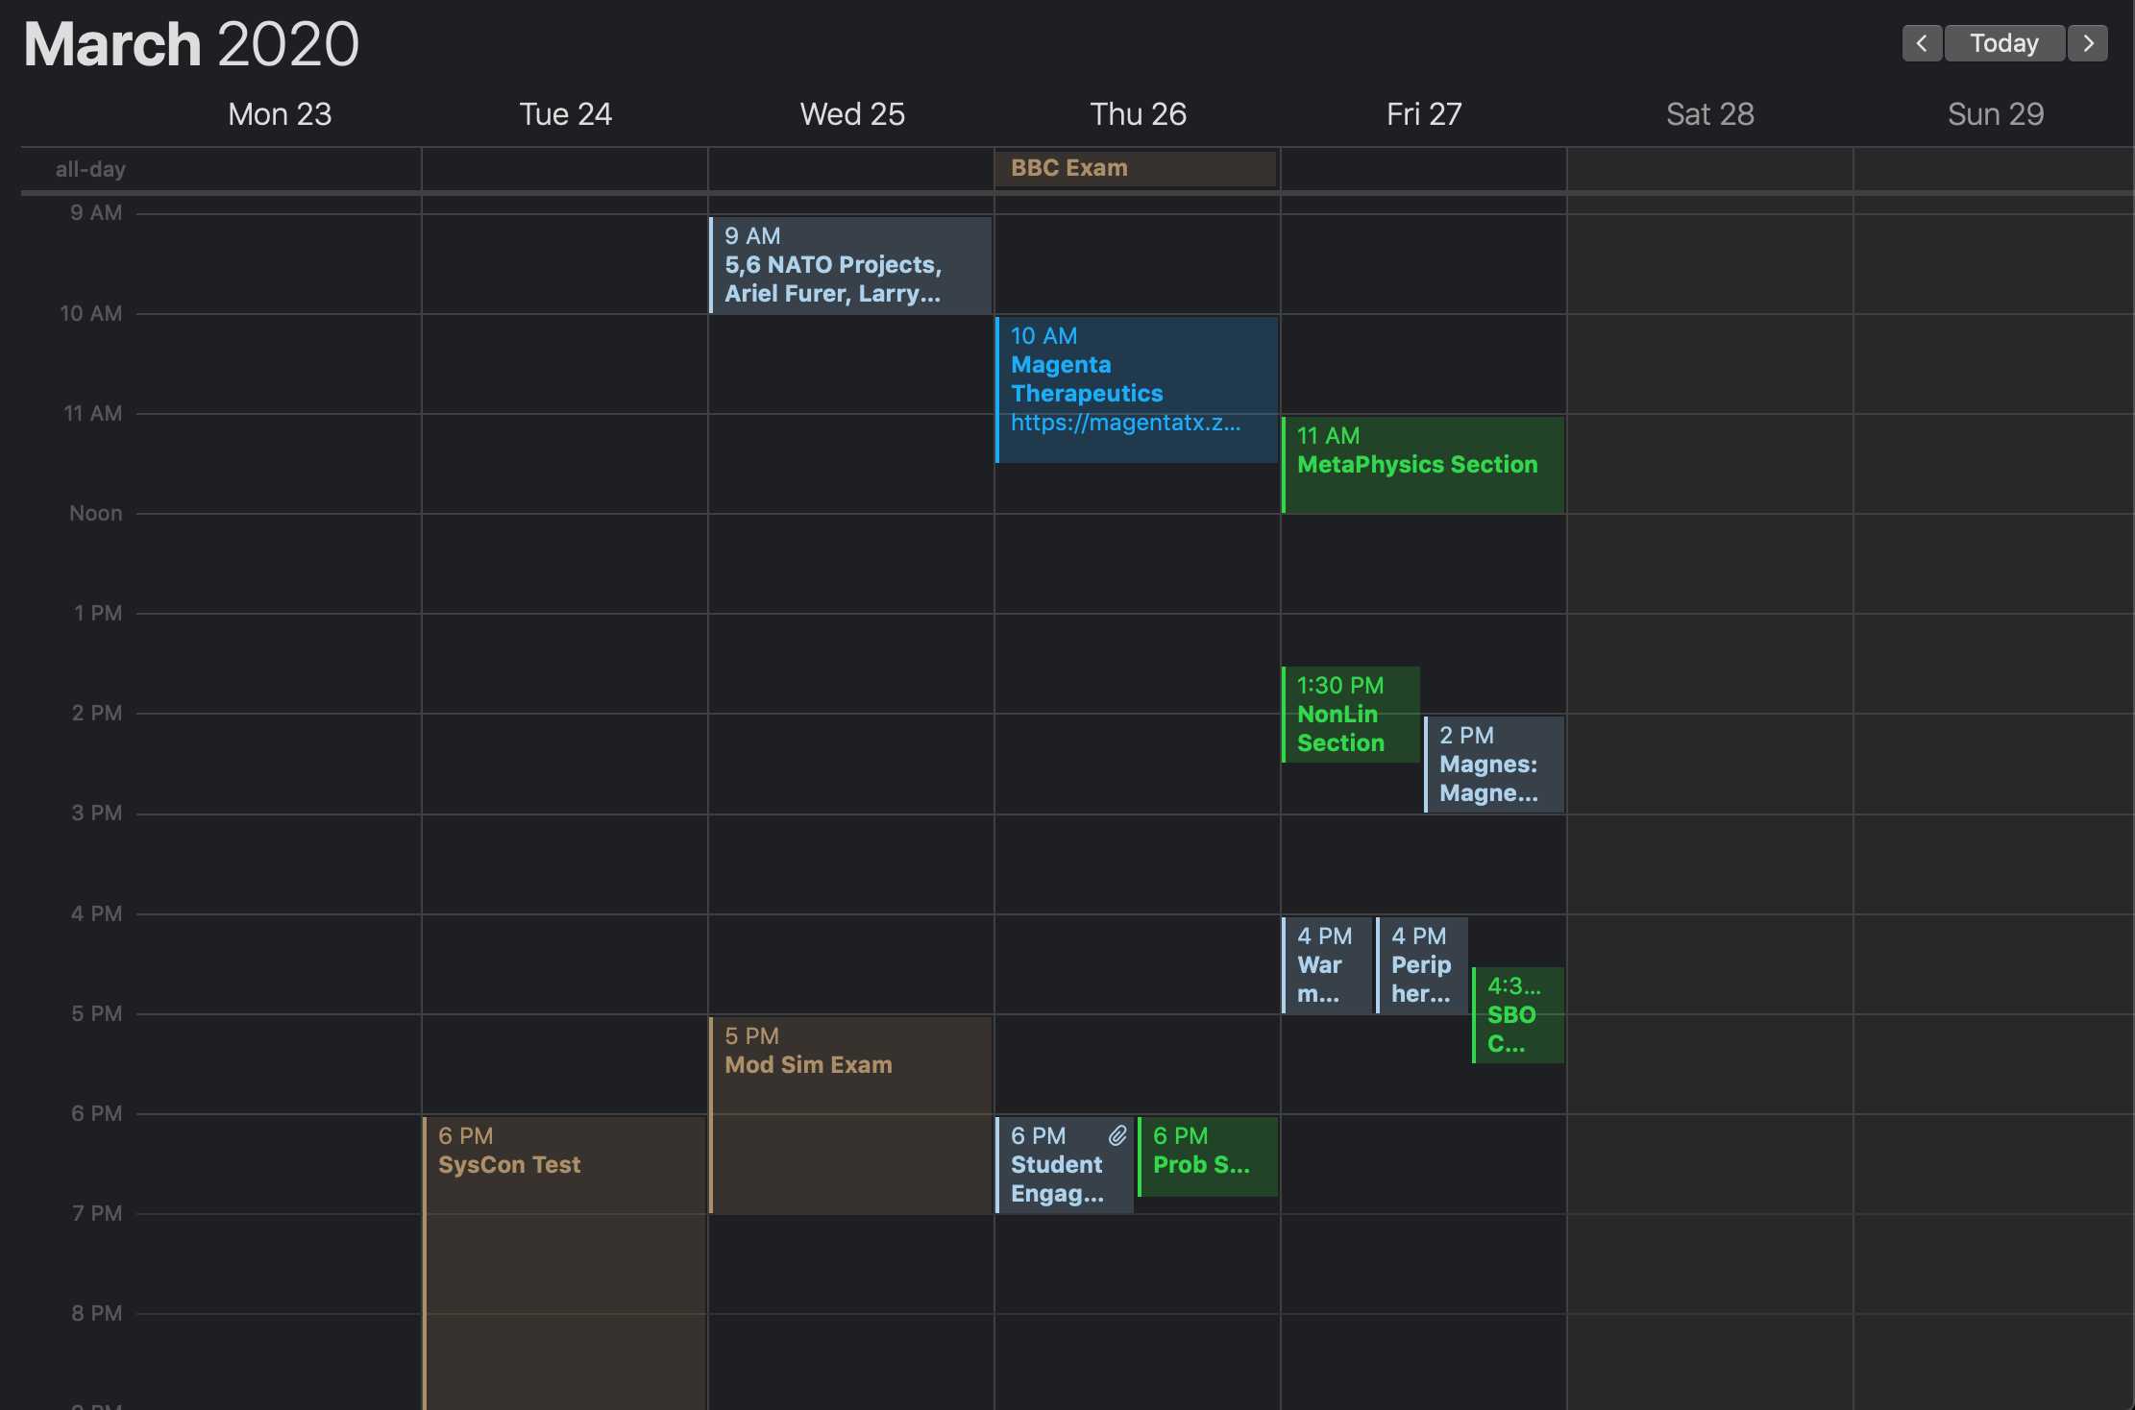
Task: Click the Mon 23 day header
Action: click(280, 114)
